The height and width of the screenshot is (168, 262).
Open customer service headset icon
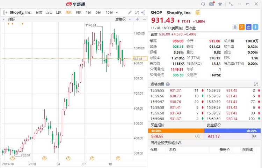203,4
